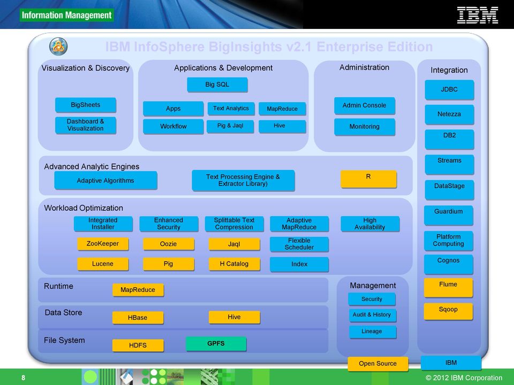Select the H Catalog box
The height and width of the screenshot is (385, 514).
pyautogui.click(x=234, y=264)
